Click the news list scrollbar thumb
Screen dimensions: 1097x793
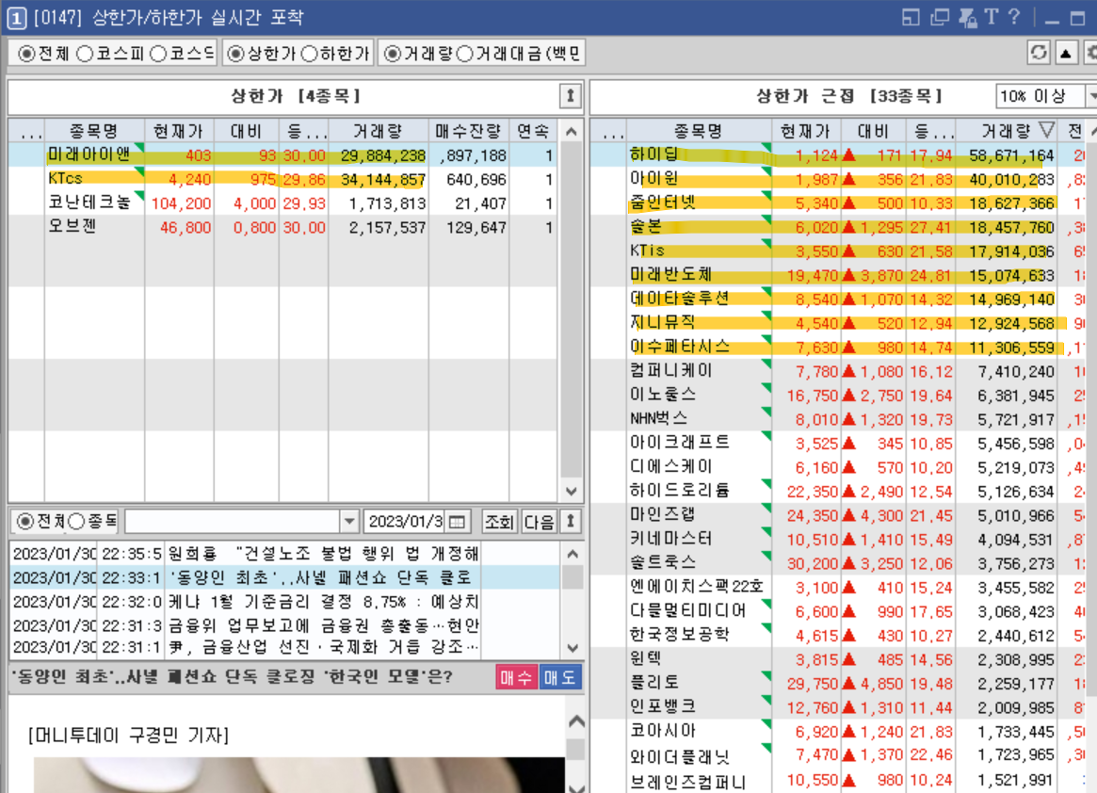click(573, 577)
